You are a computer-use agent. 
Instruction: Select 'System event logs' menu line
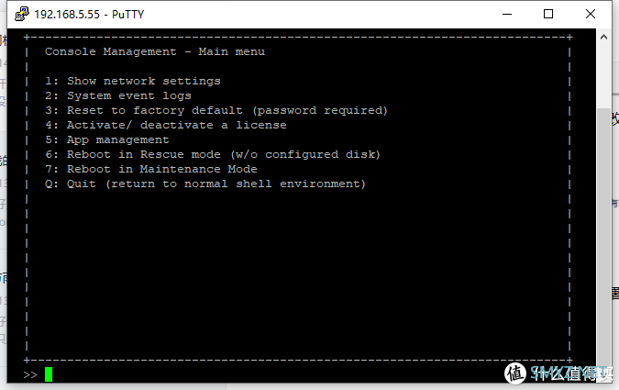point(118,95)
